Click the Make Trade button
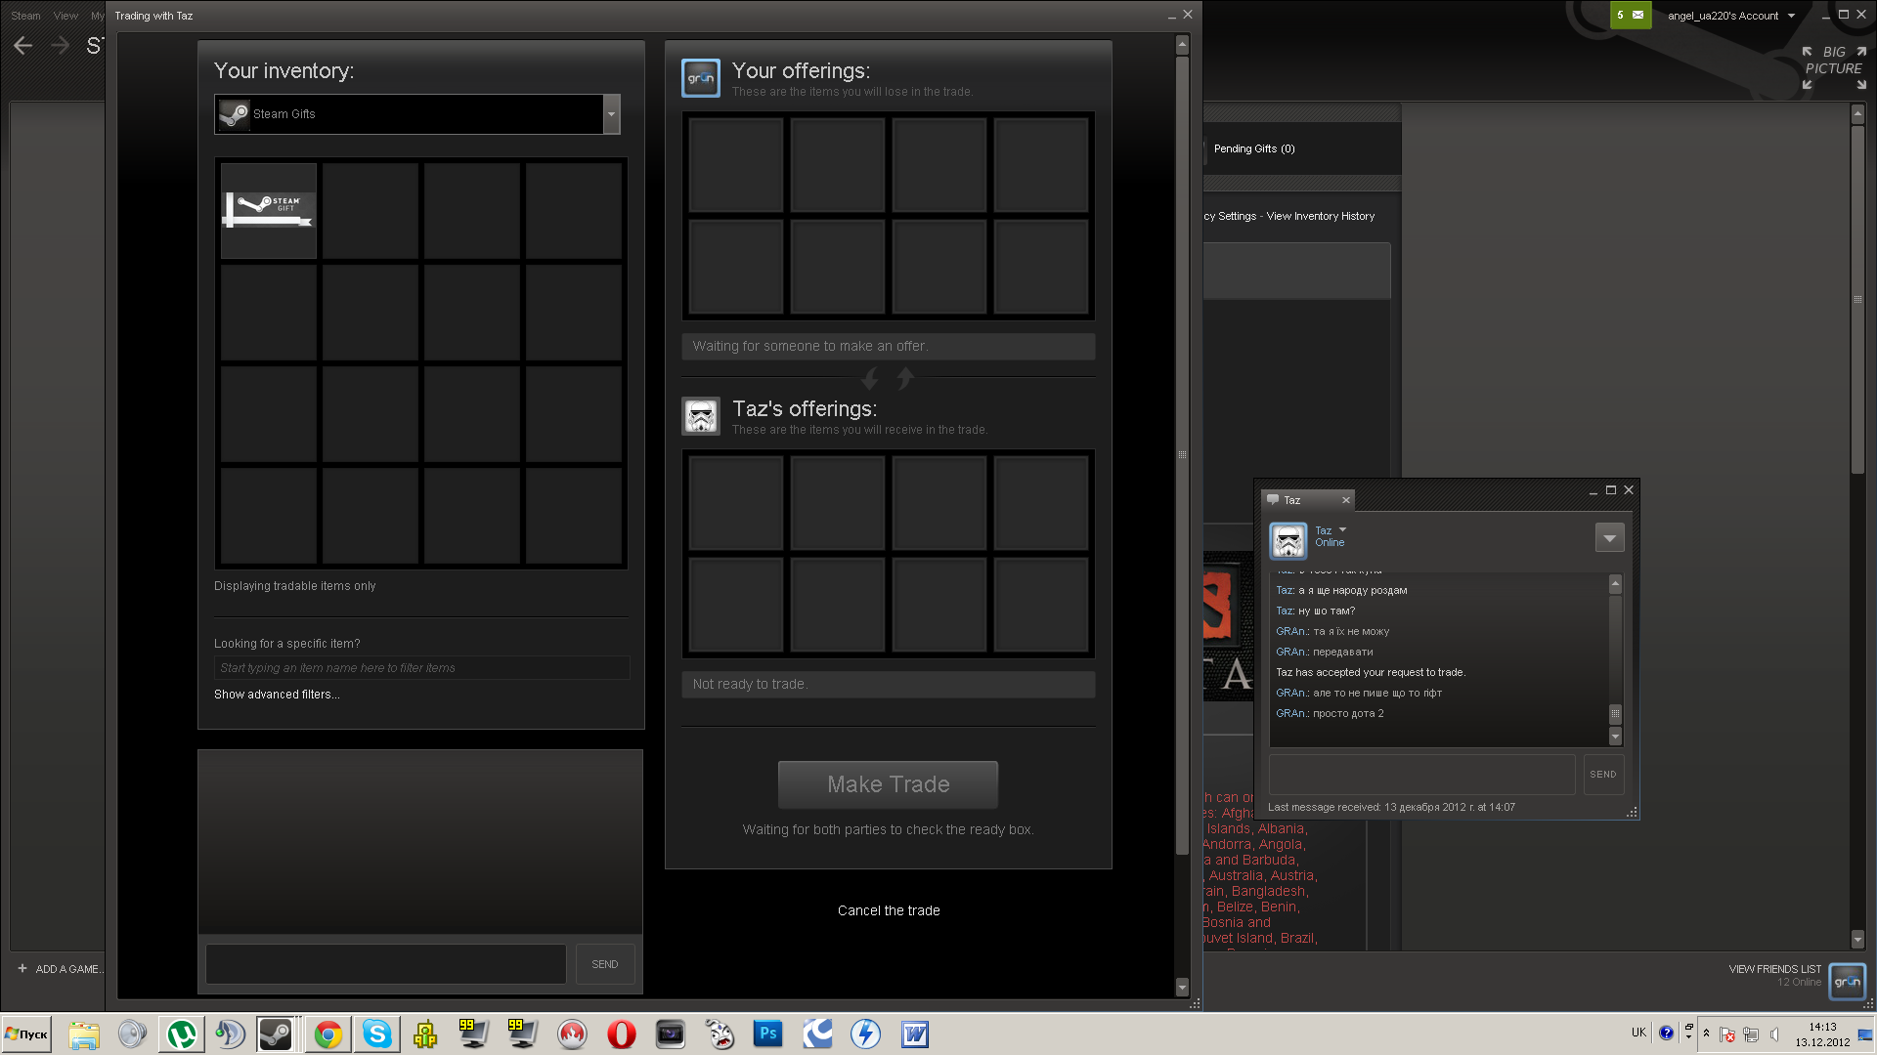 click(888, 784)
